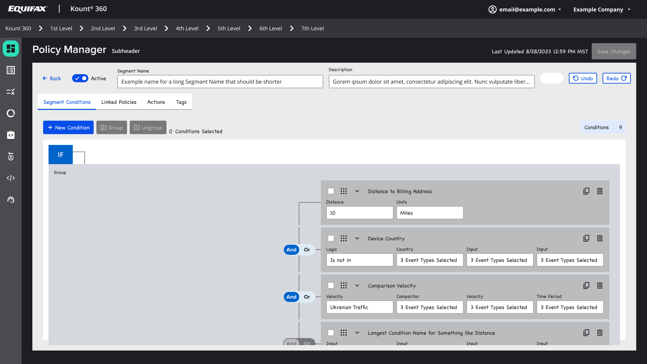Viewport: 647px width, 364px height.
Task: Delete the Distance to Billing Address condition
Action: (x=600, y=191)
